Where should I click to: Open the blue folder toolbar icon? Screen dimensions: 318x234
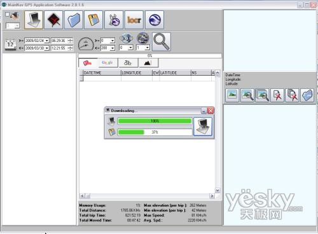click(73, 20)
